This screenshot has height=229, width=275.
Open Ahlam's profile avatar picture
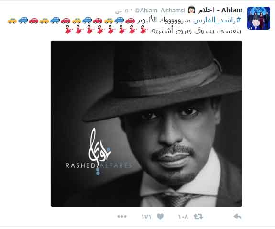(259, 18)
